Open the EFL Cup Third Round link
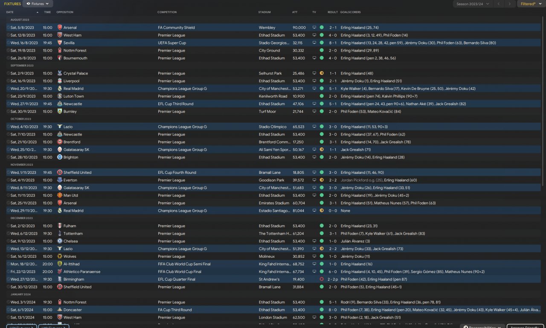The image size is (546, 328). point(175,104)
